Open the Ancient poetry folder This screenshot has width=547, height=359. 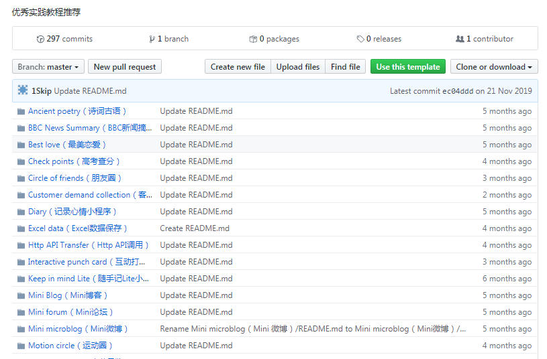click(77, 111)
